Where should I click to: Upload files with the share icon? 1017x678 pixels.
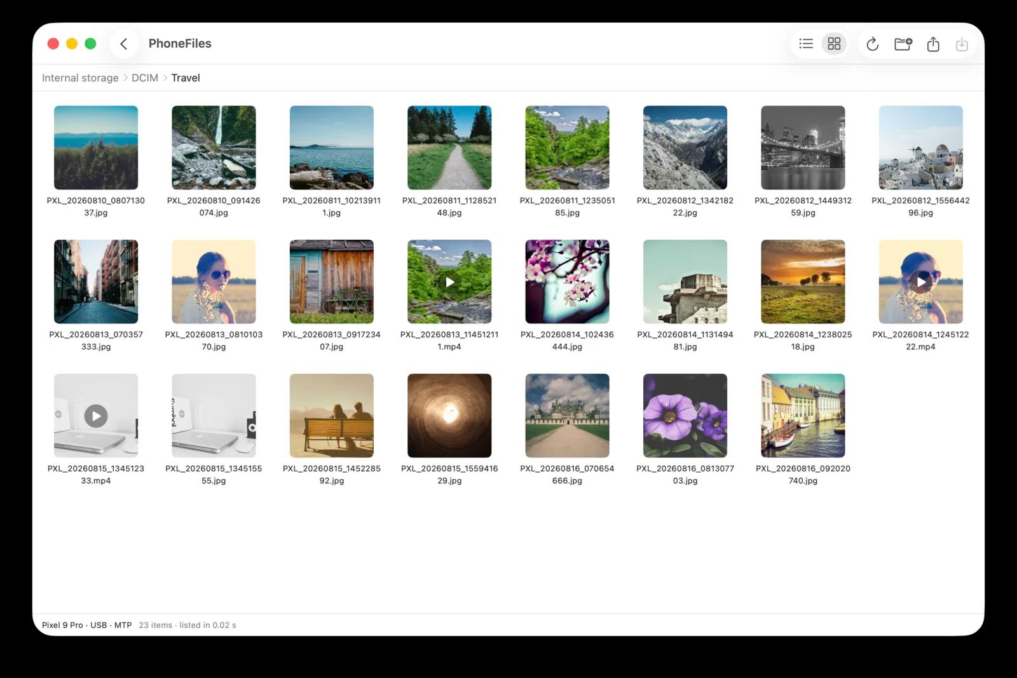click(x=932, y=43)
